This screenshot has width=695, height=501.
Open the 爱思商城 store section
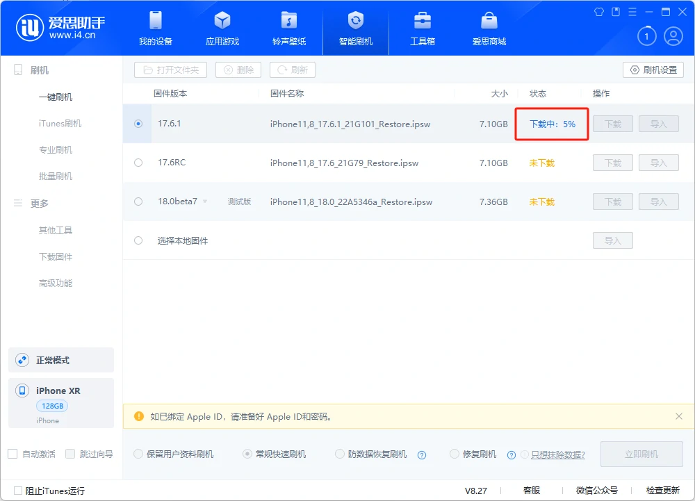[489, 28]
